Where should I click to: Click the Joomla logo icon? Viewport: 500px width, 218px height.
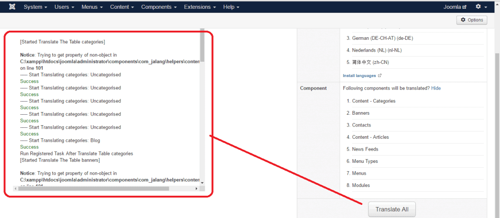[x=12, y=7]
